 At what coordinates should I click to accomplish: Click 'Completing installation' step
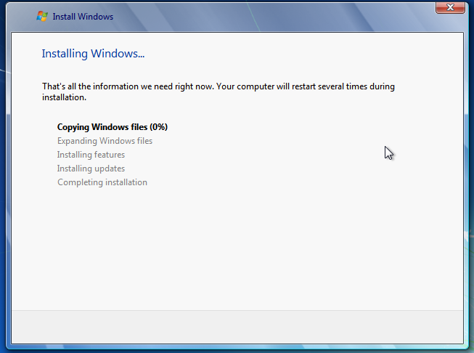102,182
